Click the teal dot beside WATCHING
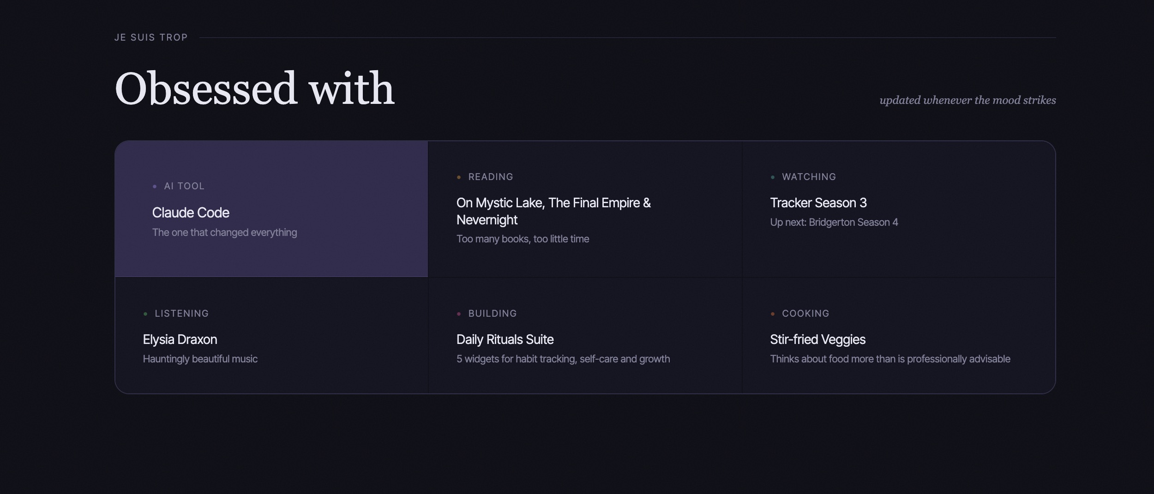Image resolution: width=1154 pixels, height=494 pixels. coord(773,177)
